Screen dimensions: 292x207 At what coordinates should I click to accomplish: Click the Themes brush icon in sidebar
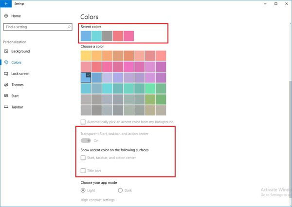click(x=6, y=85)
